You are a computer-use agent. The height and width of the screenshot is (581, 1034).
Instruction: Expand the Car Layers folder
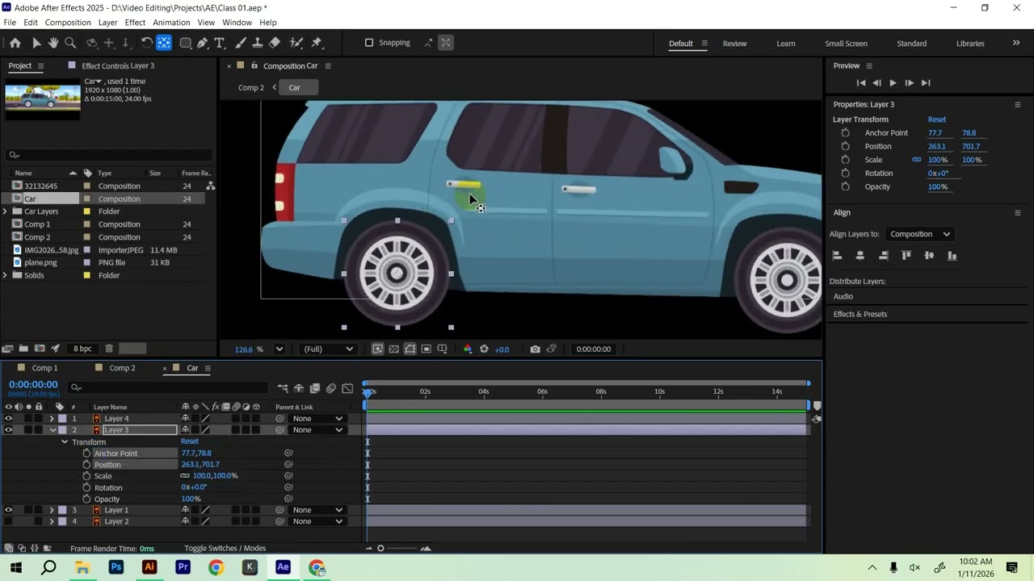(x=6, y=211)
